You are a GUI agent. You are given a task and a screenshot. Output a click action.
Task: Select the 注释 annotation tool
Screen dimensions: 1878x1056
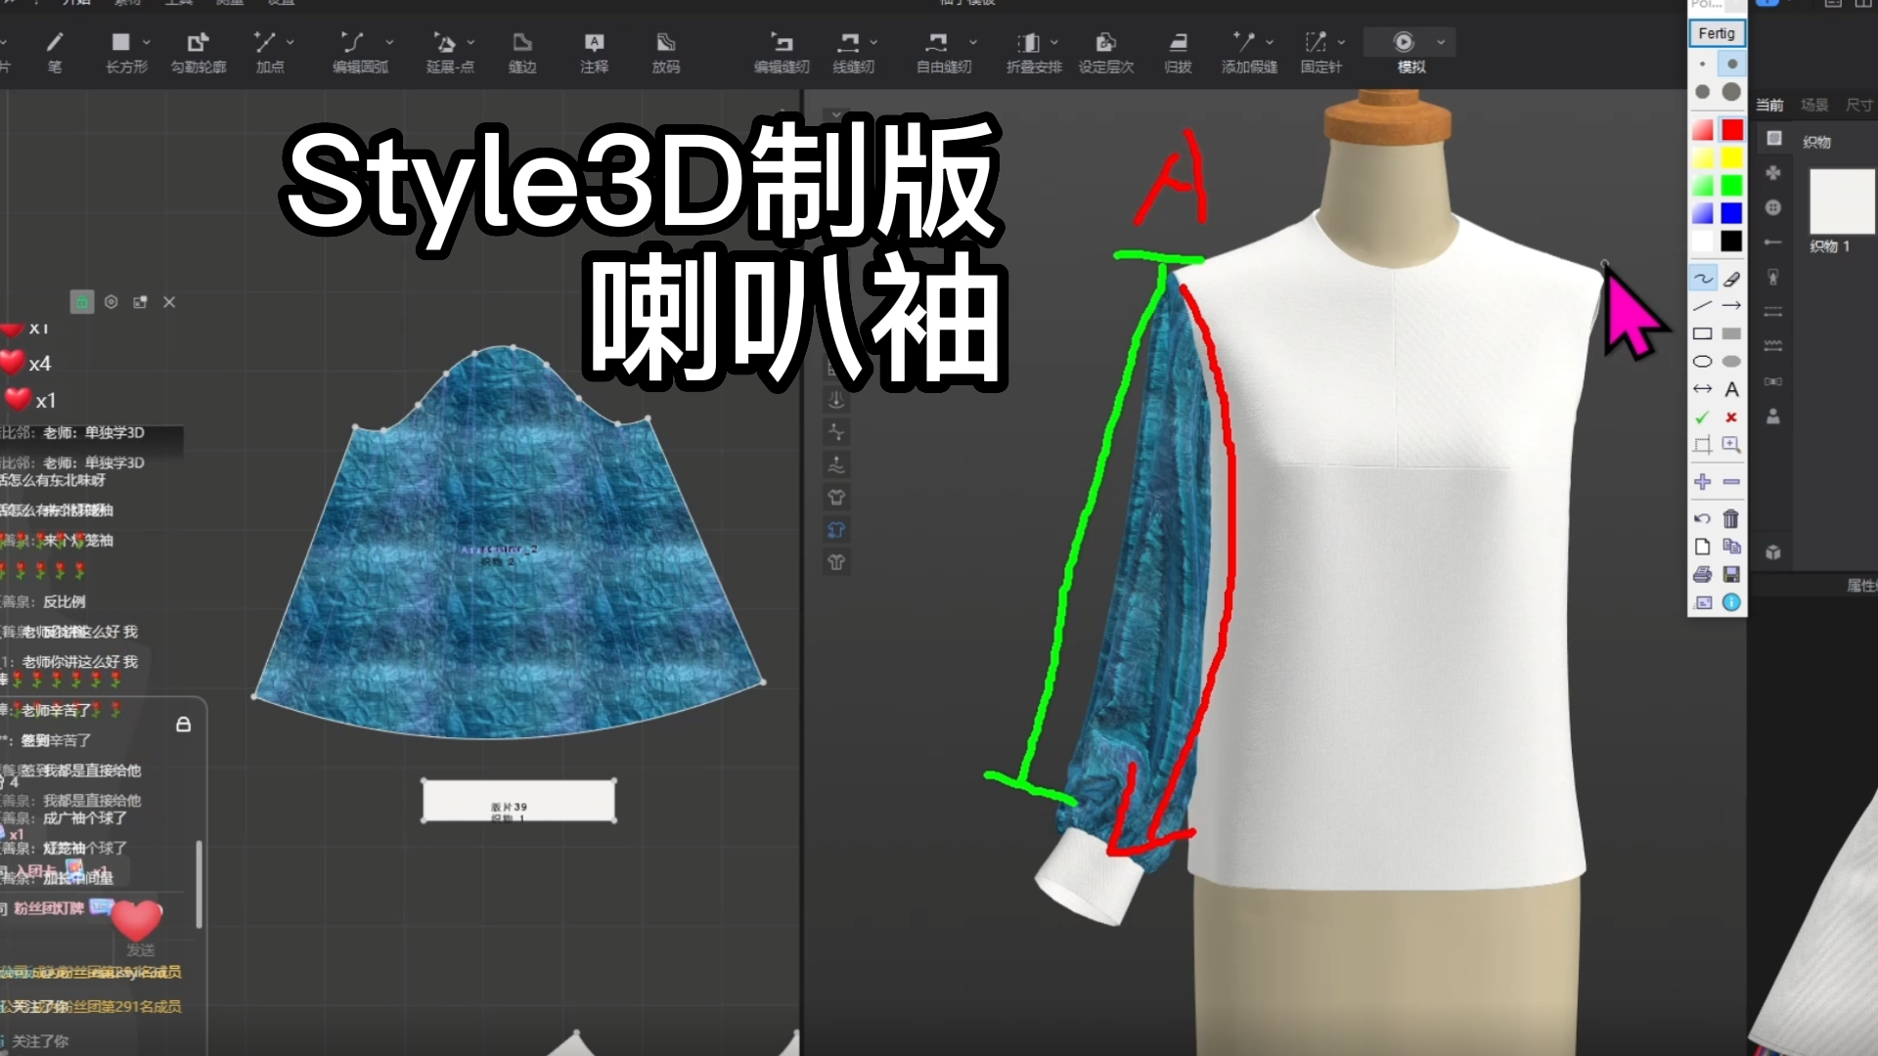click(x=594, y=52)
